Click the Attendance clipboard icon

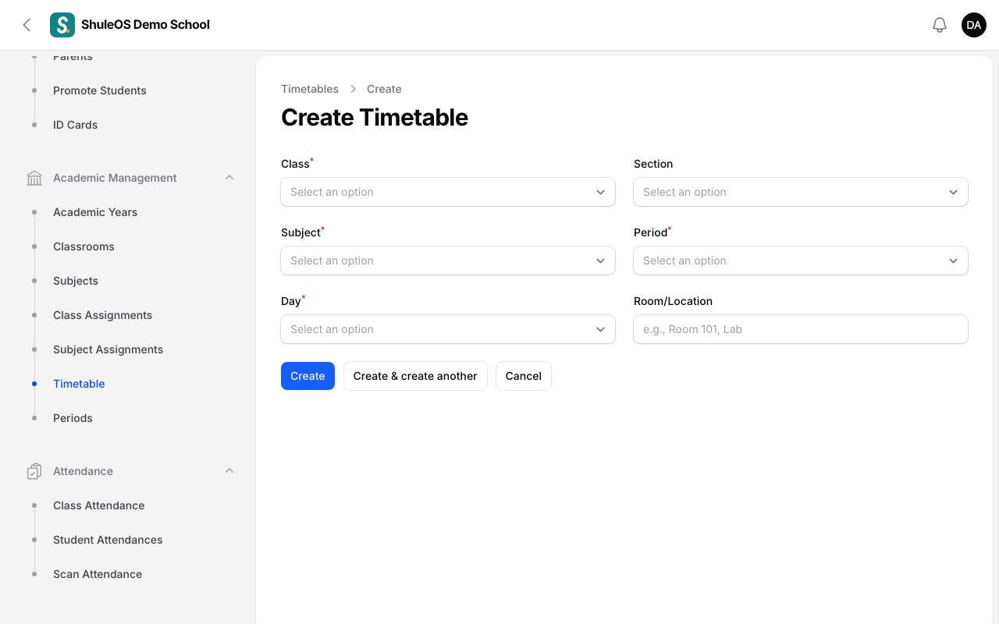(34, 471)
